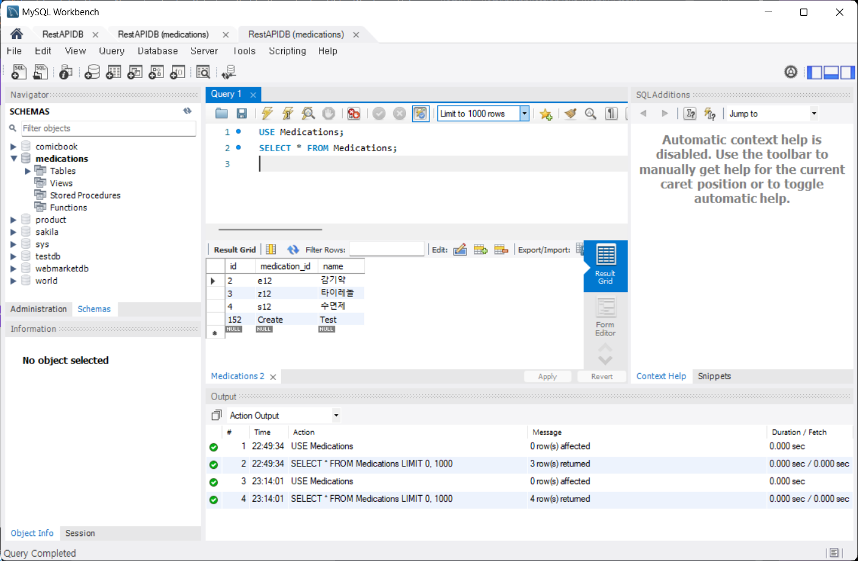Stop the query being executed
Screen dimensions: 858x561
coord(329,113)
